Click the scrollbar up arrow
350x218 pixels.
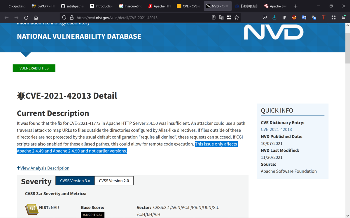(x=347, y=26)
